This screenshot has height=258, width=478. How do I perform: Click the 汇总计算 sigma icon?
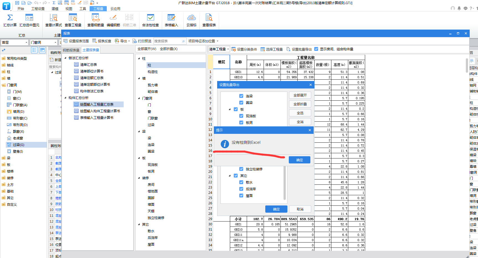point(10,17)
